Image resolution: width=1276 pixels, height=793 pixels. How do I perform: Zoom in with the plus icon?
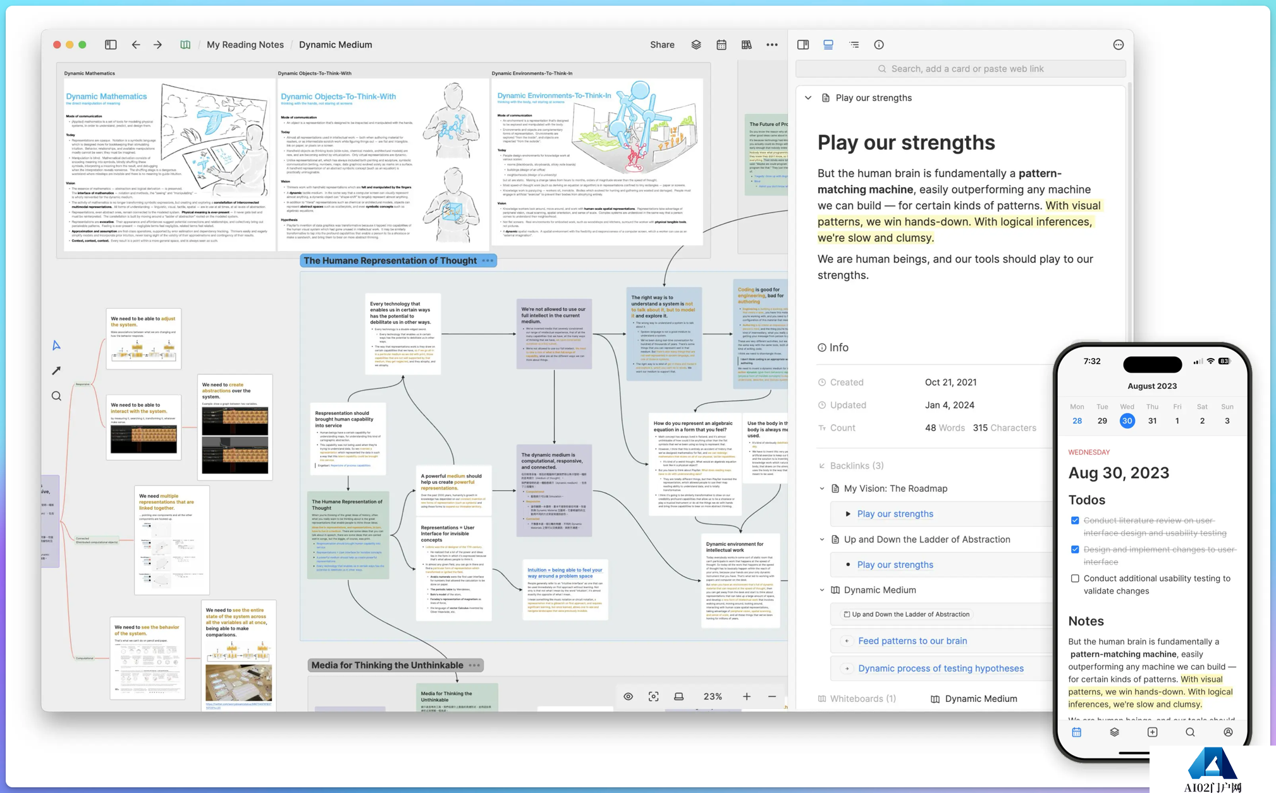coord(747,696)
